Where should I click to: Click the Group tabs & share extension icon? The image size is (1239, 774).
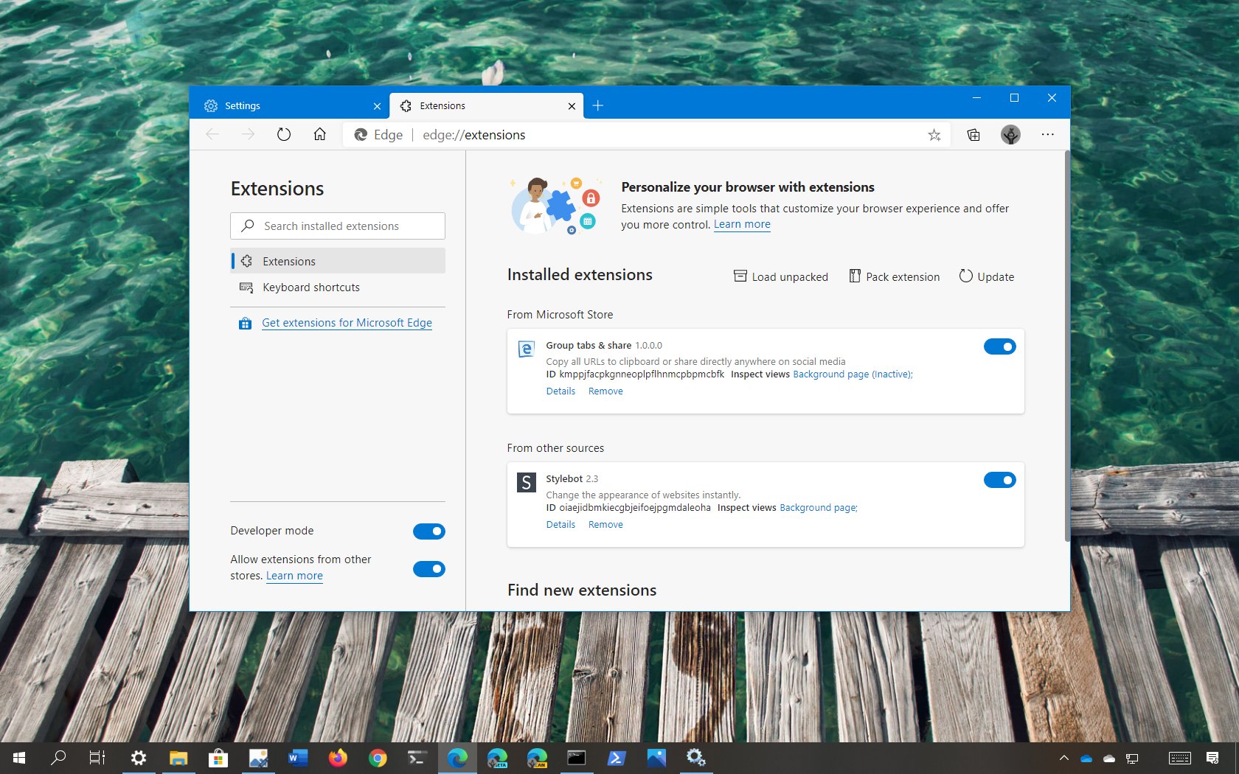526,349
